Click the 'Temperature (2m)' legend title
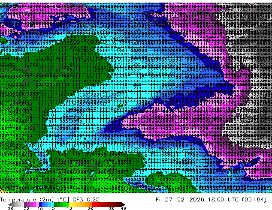This screenshot has width=272, height=210. coord(27,200)
